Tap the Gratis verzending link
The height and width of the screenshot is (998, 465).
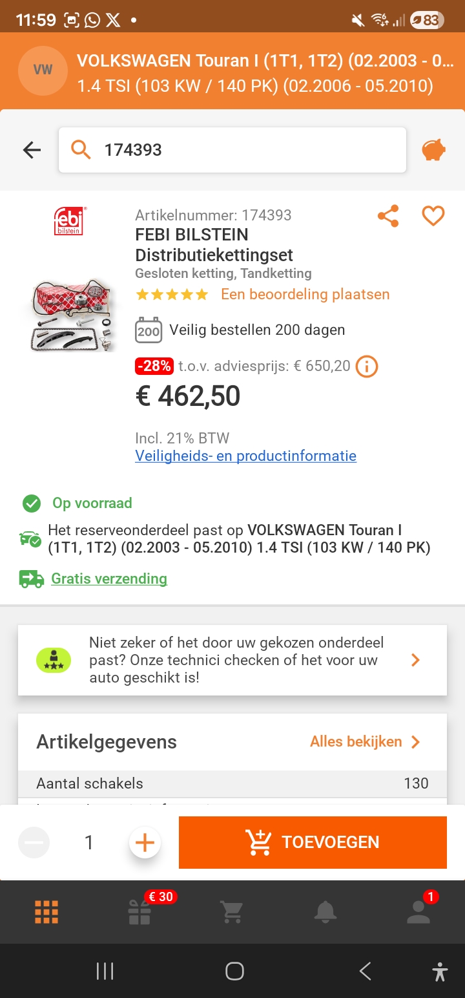109,579
